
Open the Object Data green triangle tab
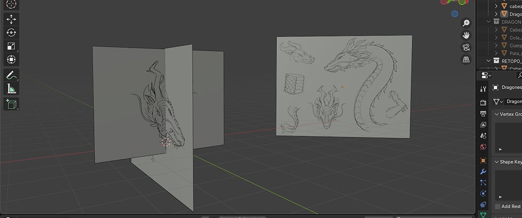(483, 215)
